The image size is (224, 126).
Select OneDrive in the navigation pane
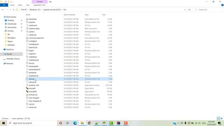[10, 50]
